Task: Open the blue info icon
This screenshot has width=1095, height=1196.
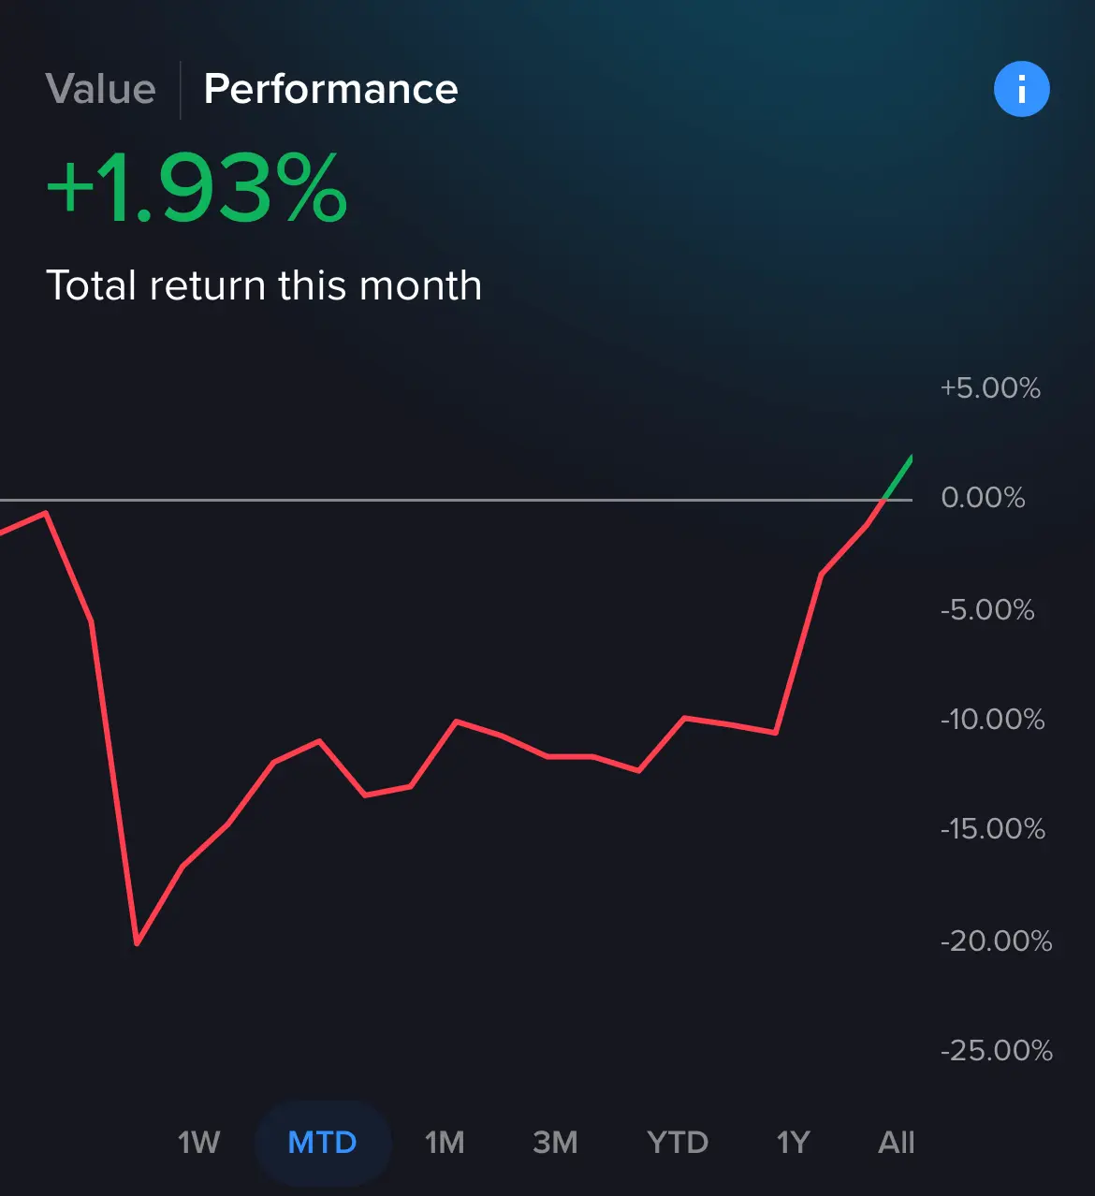Action: click(x=1021, y=90)
